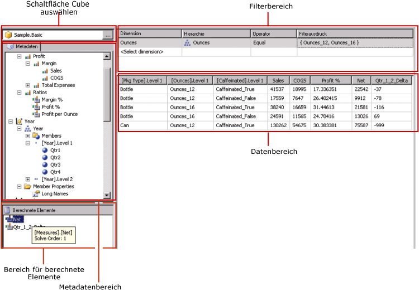Image resolution: width=419 pixels, height=291 pixels.
Task: Click the COGS measure icon
Action: tap(45, 78)
